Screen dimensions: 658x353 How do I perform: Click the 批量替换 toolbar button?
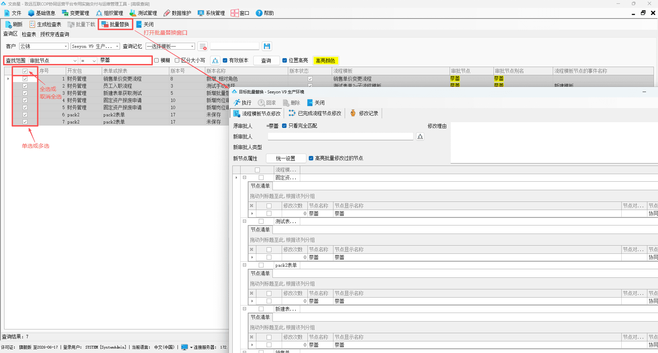(115, 24)
